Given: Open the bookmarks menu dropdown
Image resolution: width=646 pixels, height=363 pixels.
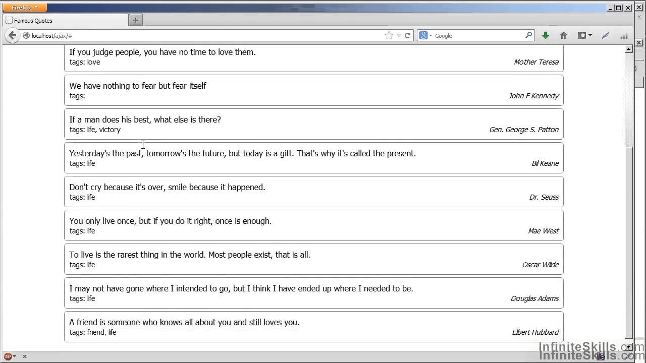Looking at the screenshot, I should (584, 35).
